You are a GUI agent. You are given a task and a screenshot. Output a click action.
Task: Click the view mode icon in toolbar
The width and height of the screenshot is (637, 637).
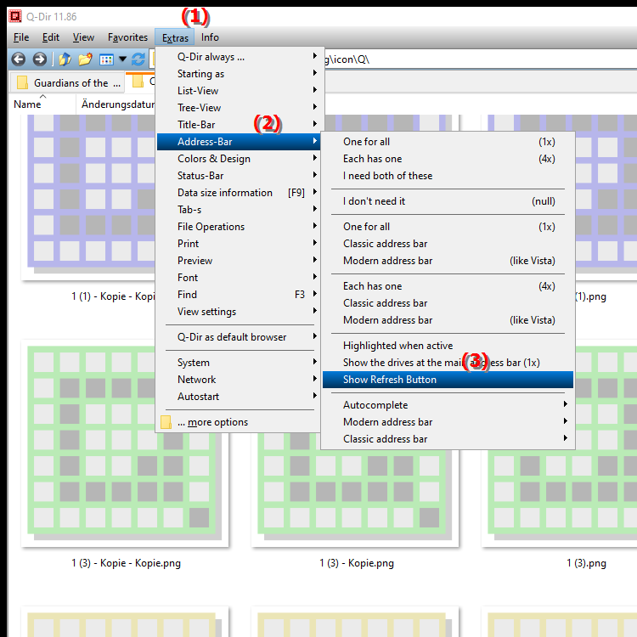106,59
